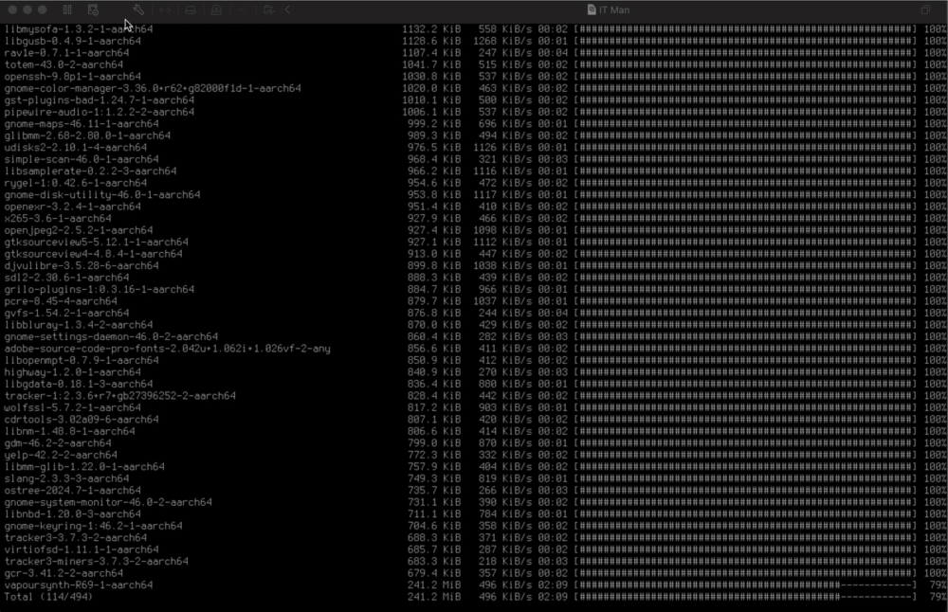The image size is (948, 612).
Task: Click the pipewire-audio-1:1.2.2-2-aarch64 entry
Action: pos(100,112)
